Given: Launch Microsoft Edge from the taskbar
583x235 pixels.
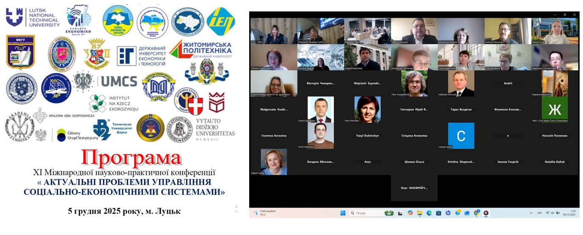Looking at the screenshot, I should (x=429, y=213).
